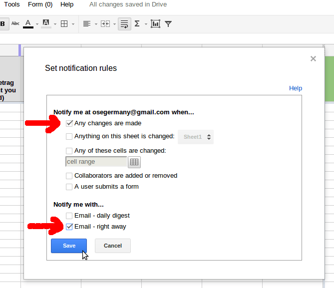Open the cell range picker grid

(134, 162)
